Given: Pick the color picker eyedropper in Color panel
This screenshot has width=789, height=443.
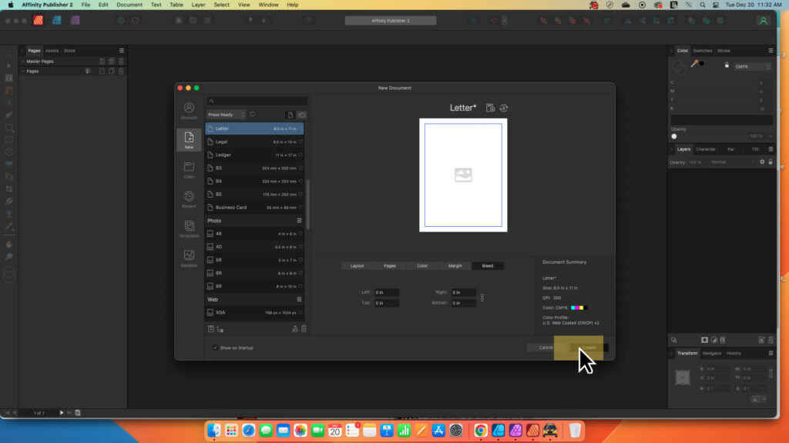Looking at the screenshot, I should (x=694, y=64).
